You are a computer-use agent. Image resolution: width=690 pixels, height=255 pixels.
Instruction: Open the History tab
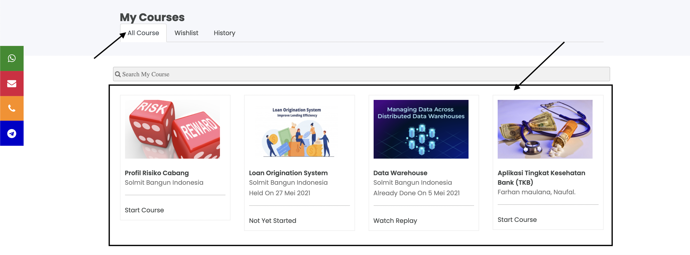224,33
